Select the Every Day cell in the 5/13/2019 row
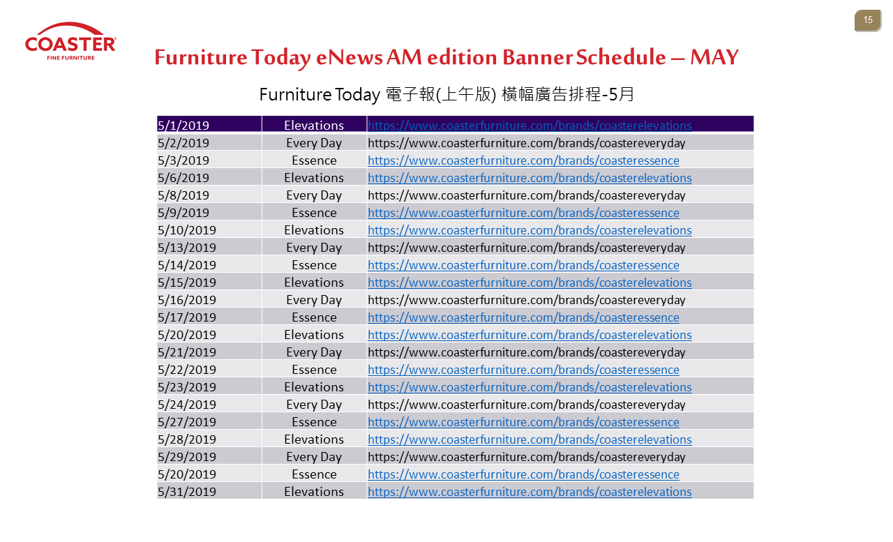This screenshot has height=542, width=893. click(x=314, y=247)
